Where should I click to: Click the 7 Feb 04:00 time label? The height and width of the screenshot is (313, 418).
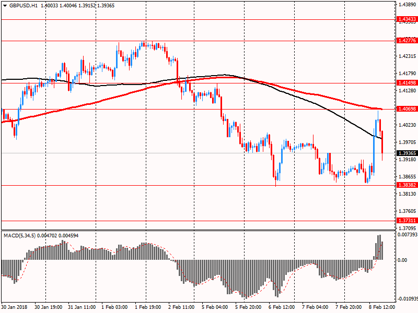[x=315, y=307]
